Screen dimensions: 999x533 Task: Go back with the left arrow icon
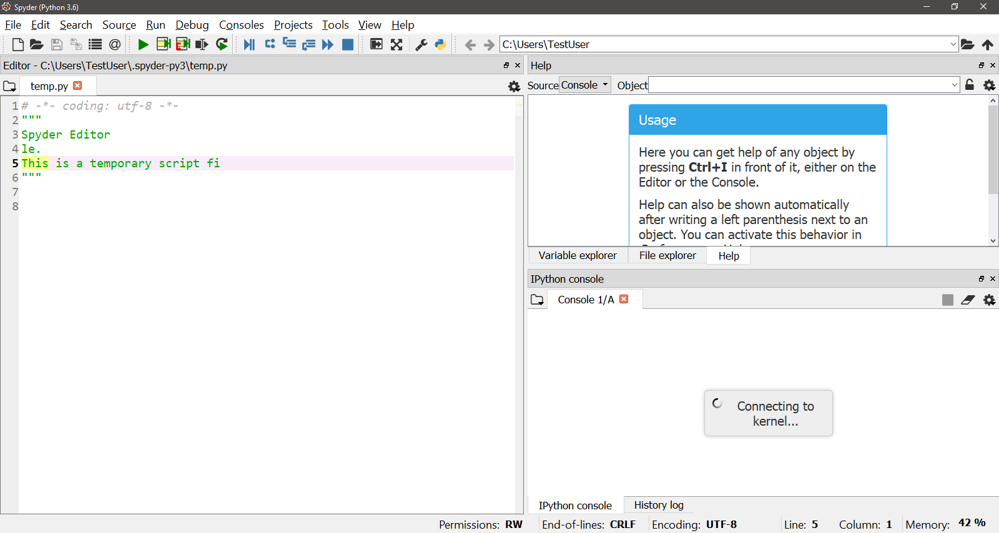(470, 44)
